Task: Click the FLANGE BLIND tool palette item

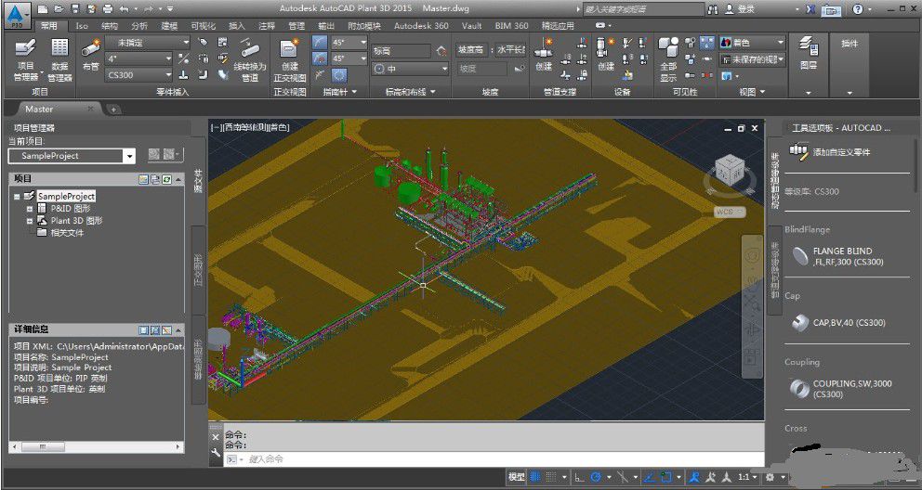Action: 848,256
